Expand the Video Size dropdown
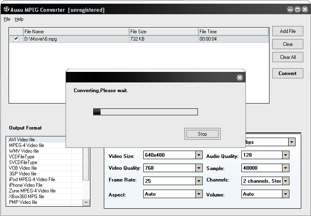 (x=199, y=155)
